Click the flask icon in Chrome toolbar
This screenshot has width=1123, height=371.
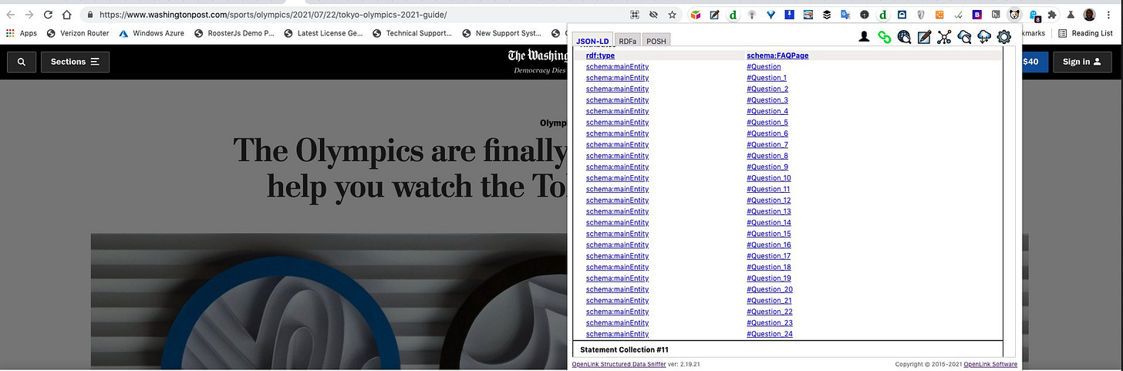tap(1071, 15)
